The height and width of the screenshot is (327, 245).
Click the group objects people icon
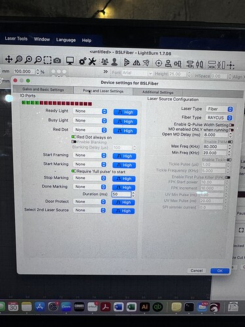tap(105, 61)
